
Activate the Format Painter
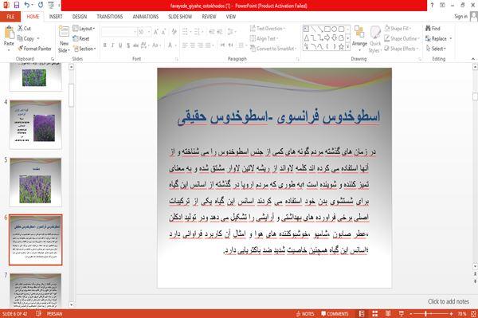[x=34, y=49]
